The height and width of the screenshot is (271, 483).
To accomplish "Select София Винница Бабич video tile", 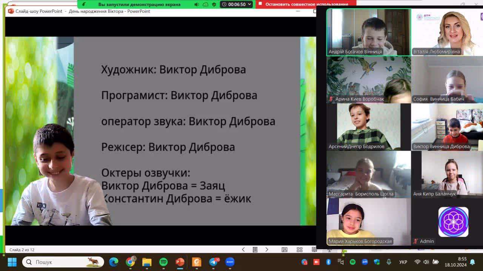I will click(447, 80).
